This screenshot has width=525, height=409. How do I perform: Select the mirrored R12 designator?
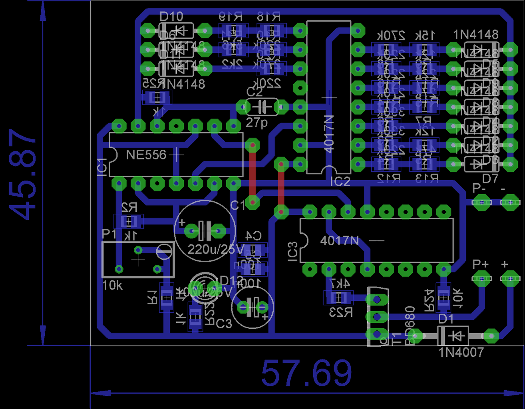389,179
